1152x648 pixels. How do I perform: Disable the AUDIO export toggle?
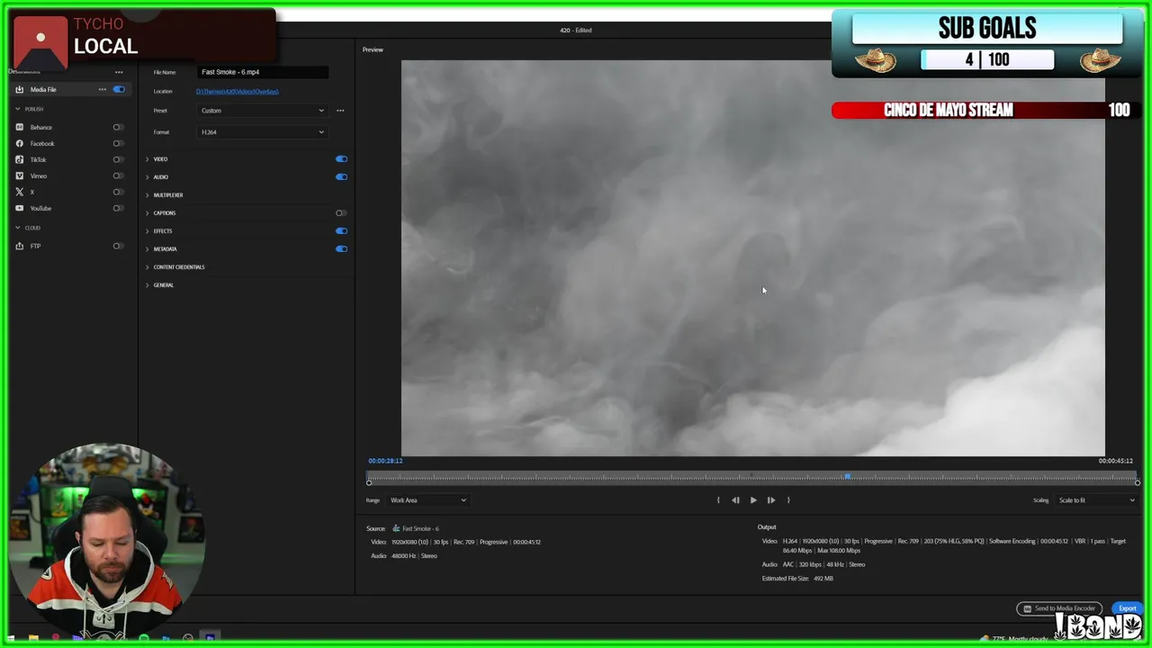point(341,176)
